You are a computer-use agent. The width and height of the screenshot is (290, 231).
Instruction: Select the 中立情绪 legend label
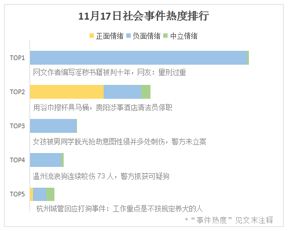point(184,36)
